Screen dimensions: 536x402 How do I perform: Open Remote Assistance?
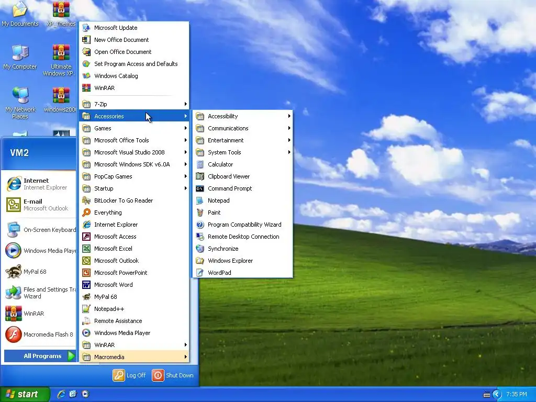point(134,321)
